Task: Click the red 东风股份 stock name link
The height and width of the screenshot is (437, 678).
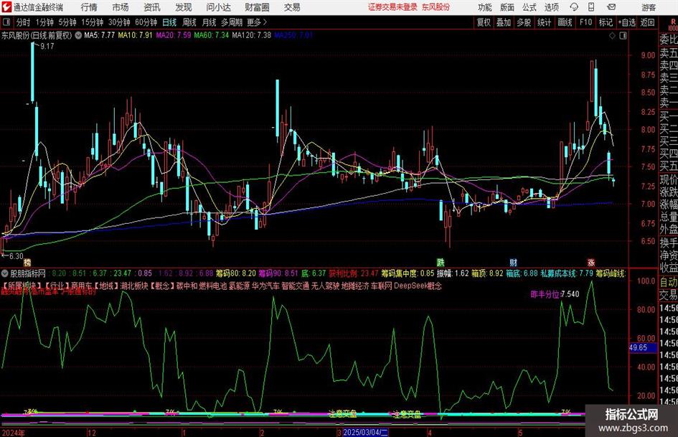Action: [x=436, y=7]
